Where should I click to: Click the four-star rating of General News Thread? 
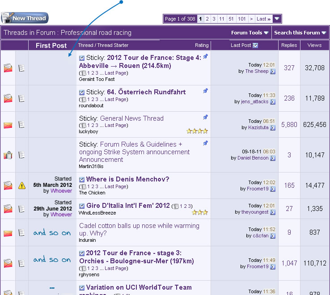pyautogui.click(x=197, y=131)
